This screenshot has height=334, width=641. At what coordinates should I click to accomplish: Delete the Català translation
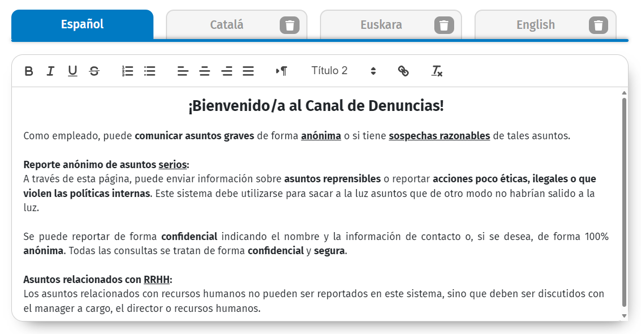click(289, 24)
